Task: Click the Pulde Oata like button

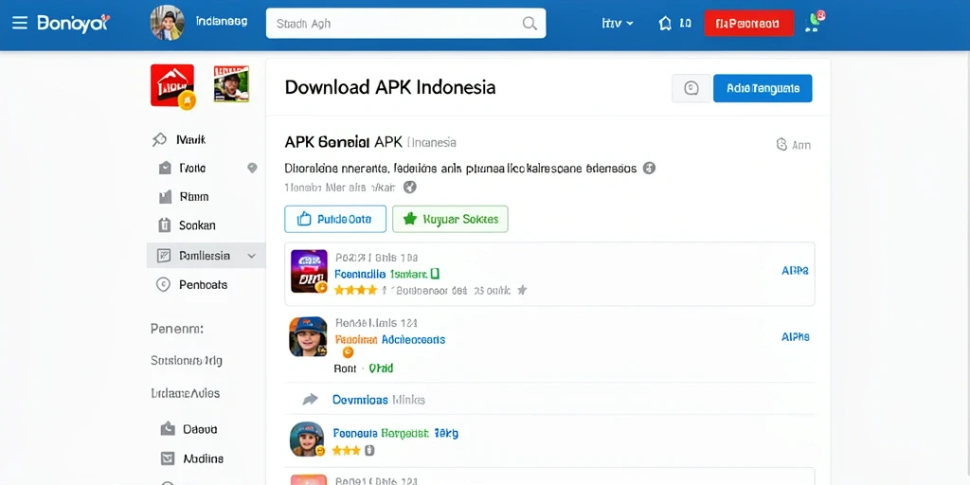Action: click(335, 219)
